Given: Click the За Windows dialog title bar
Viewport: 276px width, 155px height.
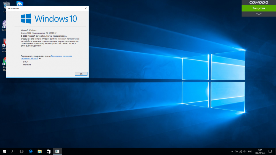Looking at the screenshot, I should pyautogui.click(x=44, y=9).
